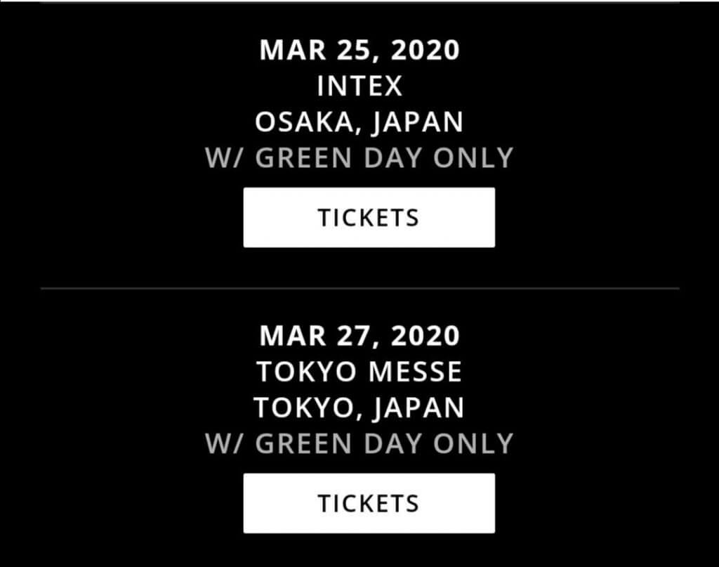Click the word MESSE in the venue name
The image size is (719, 567).
[416, 372]
